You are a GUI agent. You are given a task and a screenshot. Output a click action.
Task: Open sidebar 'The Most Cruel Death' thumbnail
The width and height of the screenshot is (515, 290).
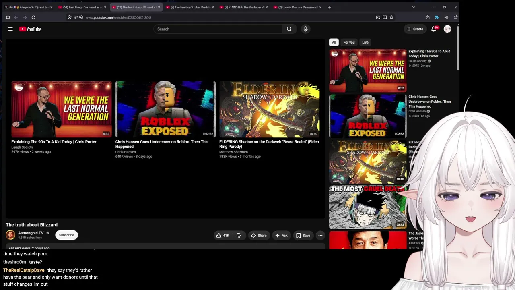tap(368, 207)
